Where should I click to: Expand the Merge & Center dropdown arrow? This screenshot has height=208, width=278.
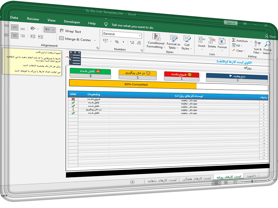click(x=95, y=40)
